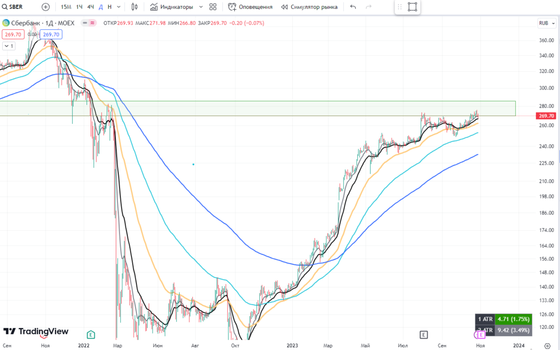
Task: Click the 9.42 (3.49%) ATR value
Action: [513, 329]
